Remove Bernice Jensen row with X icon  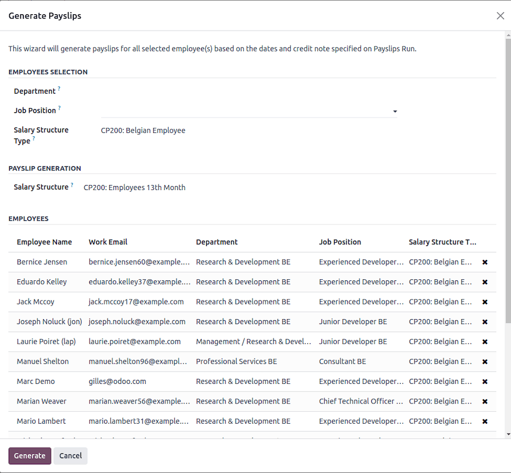485,262
